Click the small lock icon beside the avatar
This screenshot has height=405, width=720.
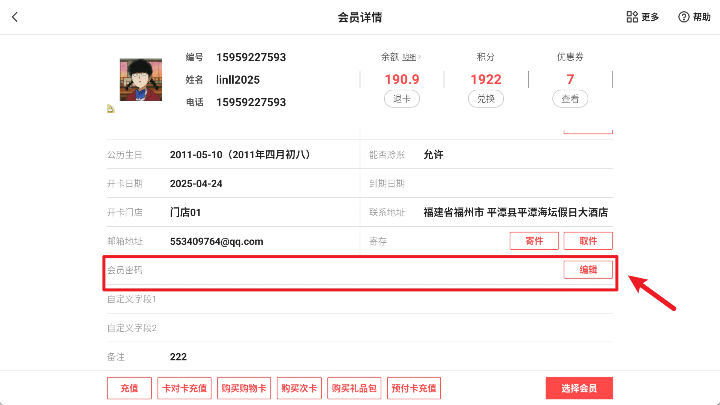click(x=111, y=109)
